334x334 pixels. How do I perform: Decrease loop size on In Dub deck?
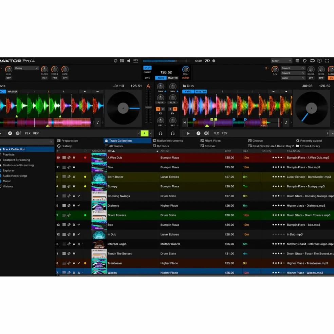click(x=328, y=133)
